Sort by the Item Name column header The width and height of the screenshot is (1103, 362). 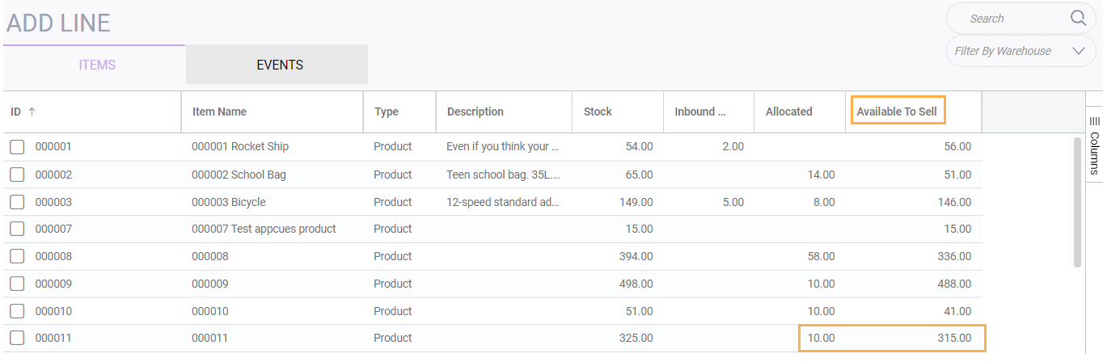[219, 112]
